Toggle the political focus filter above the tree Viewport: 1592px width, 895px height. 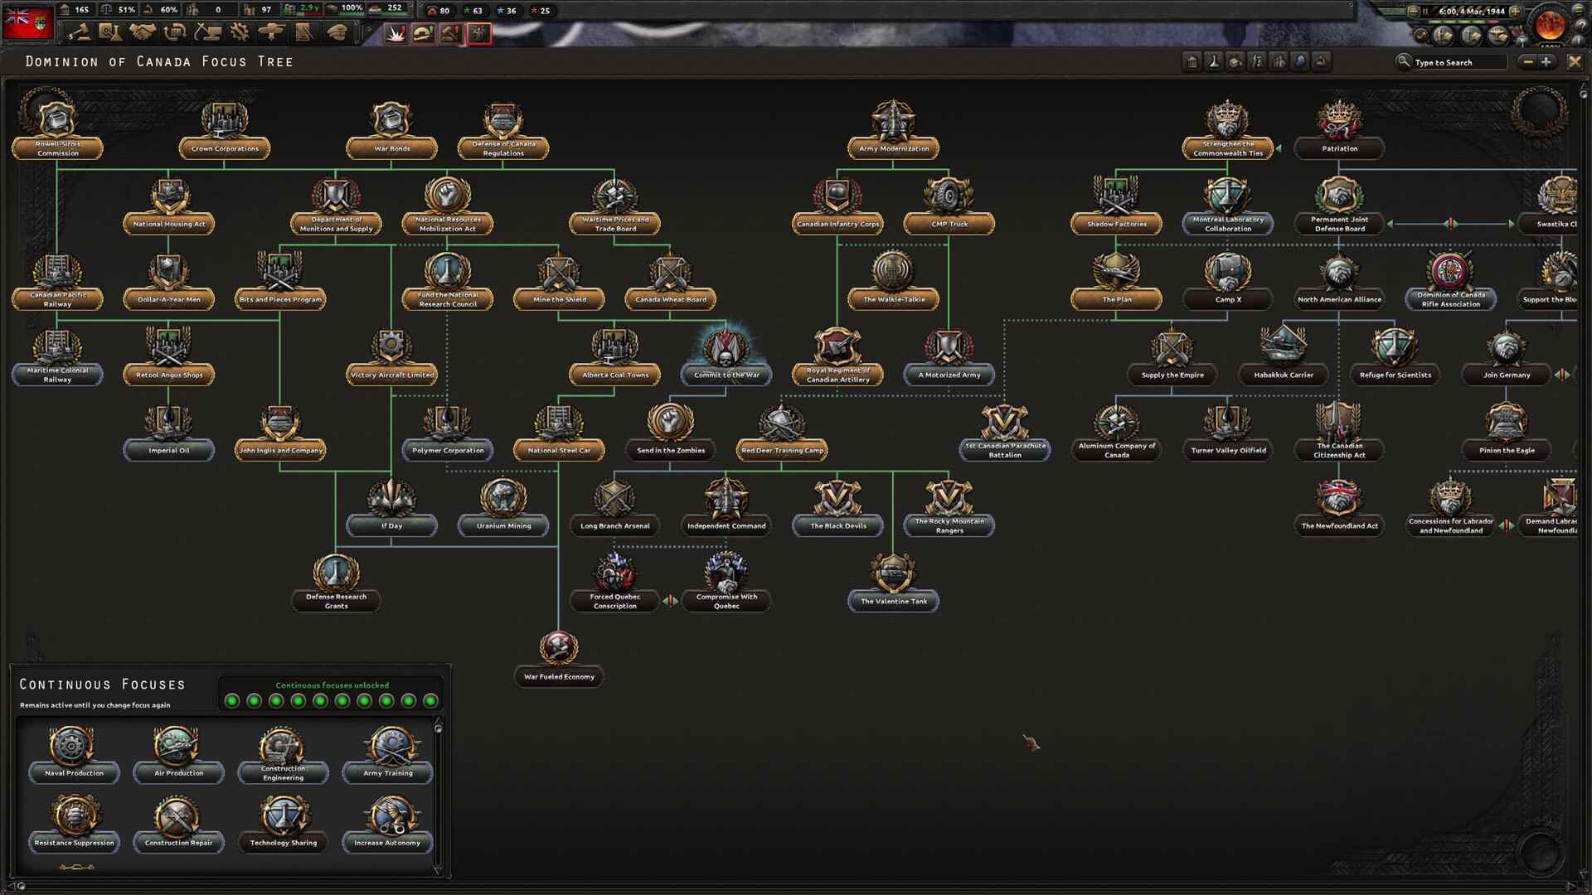point(1192,62)
